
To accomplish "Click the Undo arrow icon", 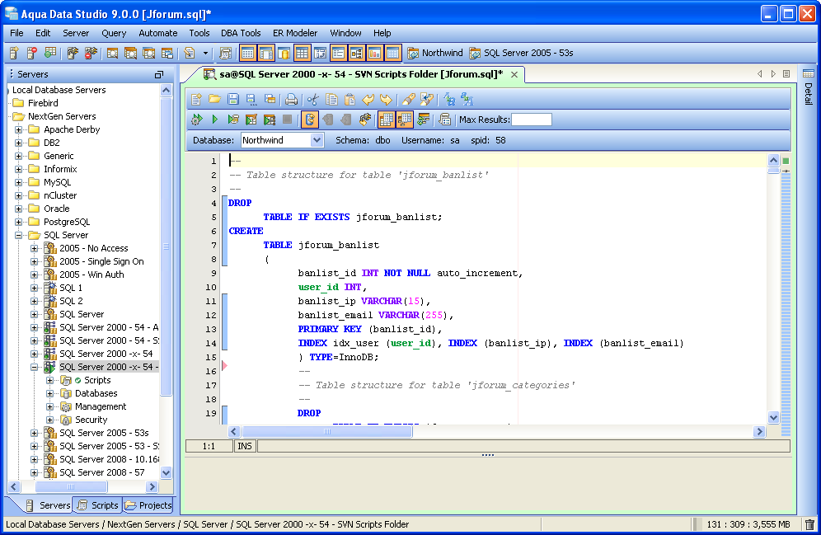I will tap(368, 100).
